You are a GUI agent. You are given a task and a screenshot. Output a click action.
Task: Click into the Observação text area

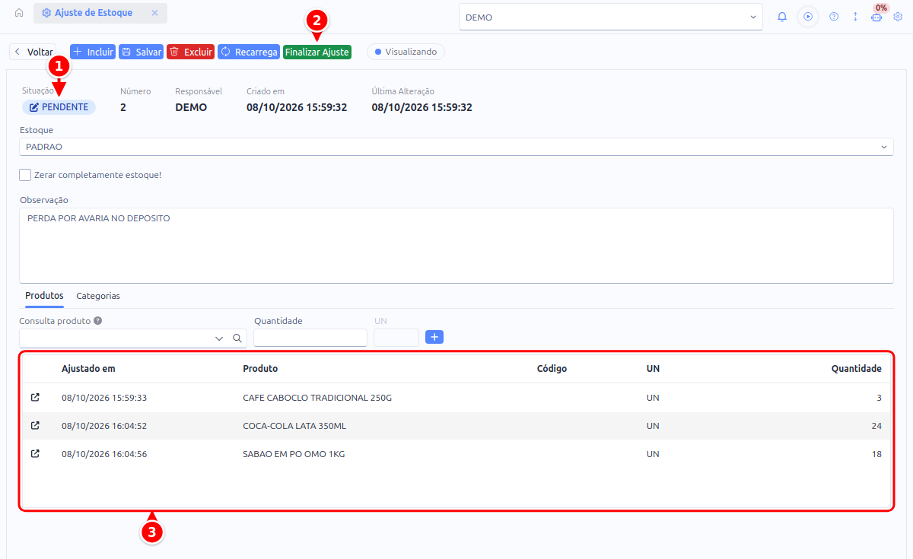(456, 246)
